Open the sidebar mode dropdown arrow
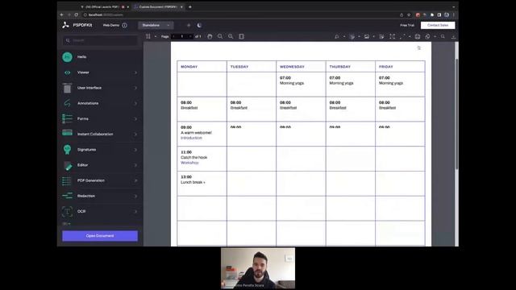This screenshot has height=290, width=516. point(156,36)
